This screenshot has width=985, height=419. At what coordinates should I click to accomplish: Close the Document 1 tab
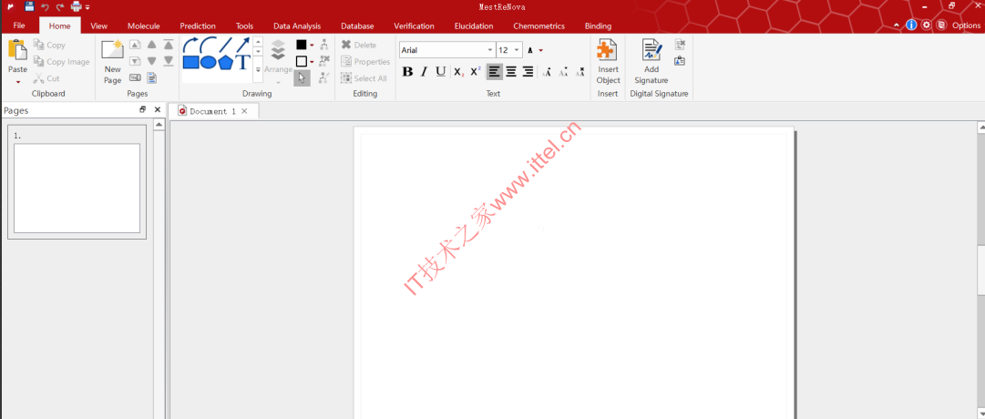[245, 111]
